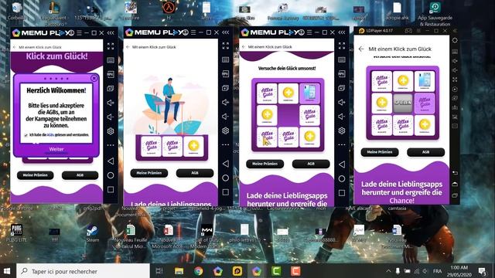
Task: Tick the 'Ich habe die AGBs gelesen' checkbox
Action: [x=26, y=135]
